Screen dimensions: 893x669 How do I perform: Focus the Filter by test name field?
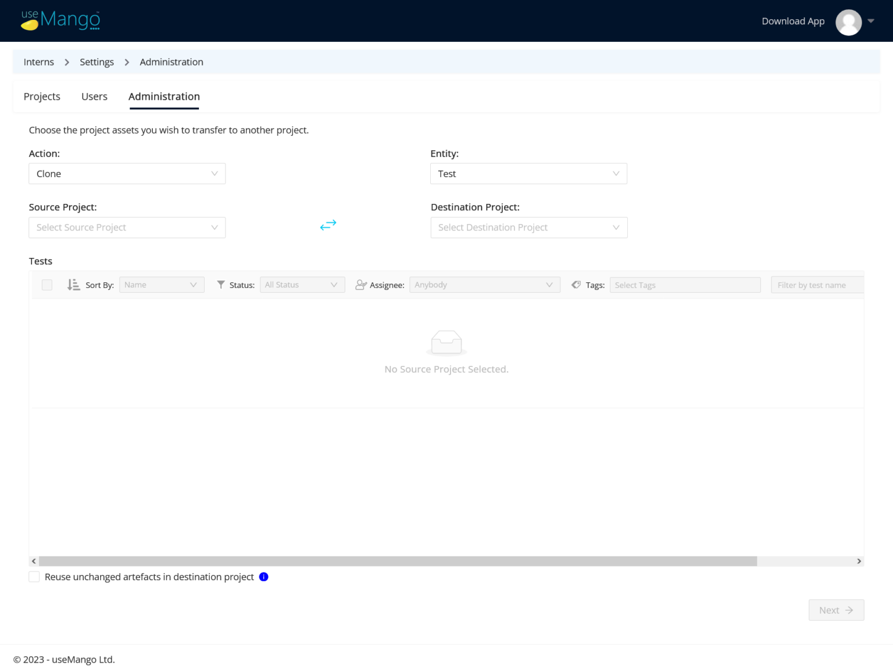817,285
